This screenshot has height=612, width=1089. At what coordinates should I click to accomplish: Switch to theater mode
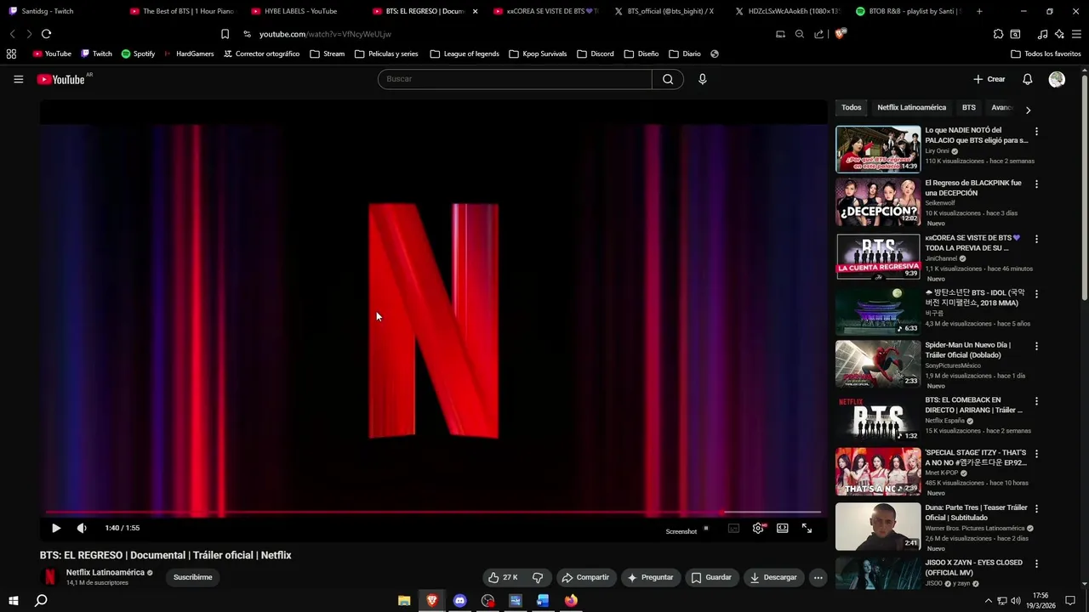pyautogui.click(x=782, y=528)
